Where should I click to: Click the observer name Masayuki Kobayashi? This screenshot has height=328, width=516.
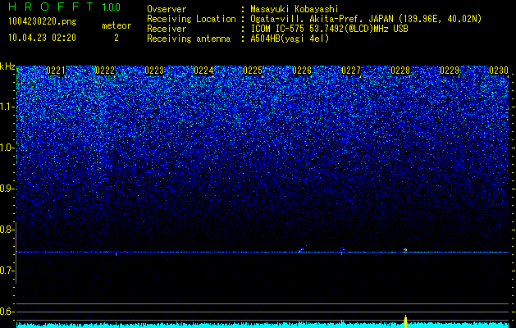[295, 9]
